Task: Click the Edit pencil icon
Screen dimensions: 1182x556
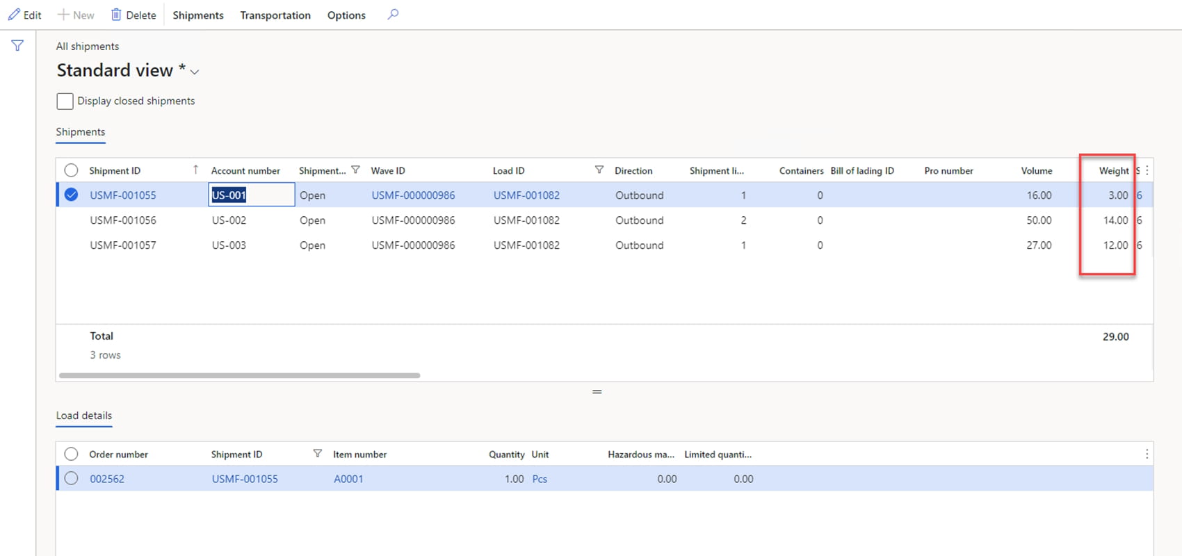Action: pyautogui.click(x=14, y=15)
